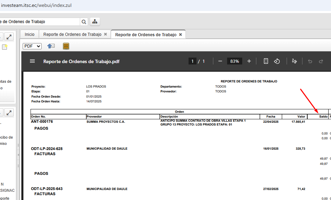Close the first Reporte de Ordenes tab
The image size is (331, 200).
(105, 34)
